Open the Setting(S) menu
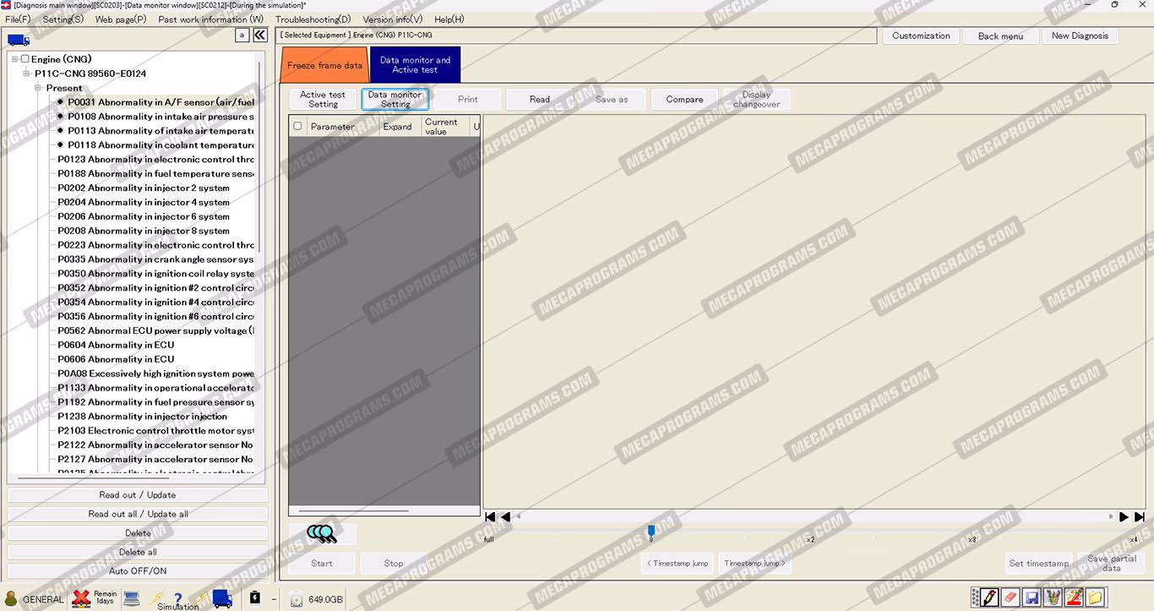Screen dimensions: 1154x611 coord(63,19)
